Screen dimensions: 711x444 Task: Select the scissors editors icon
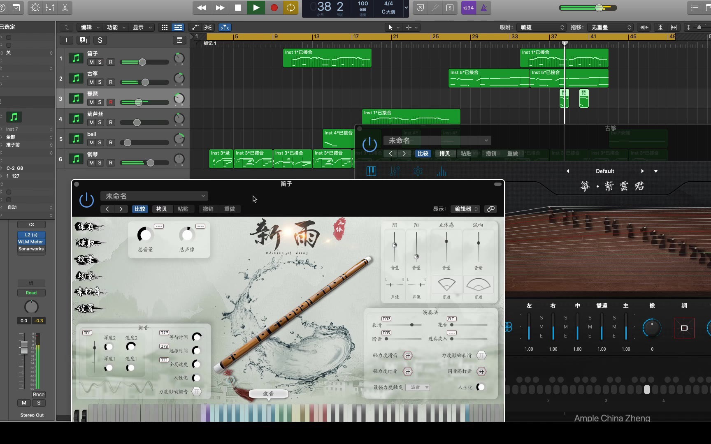65,8
